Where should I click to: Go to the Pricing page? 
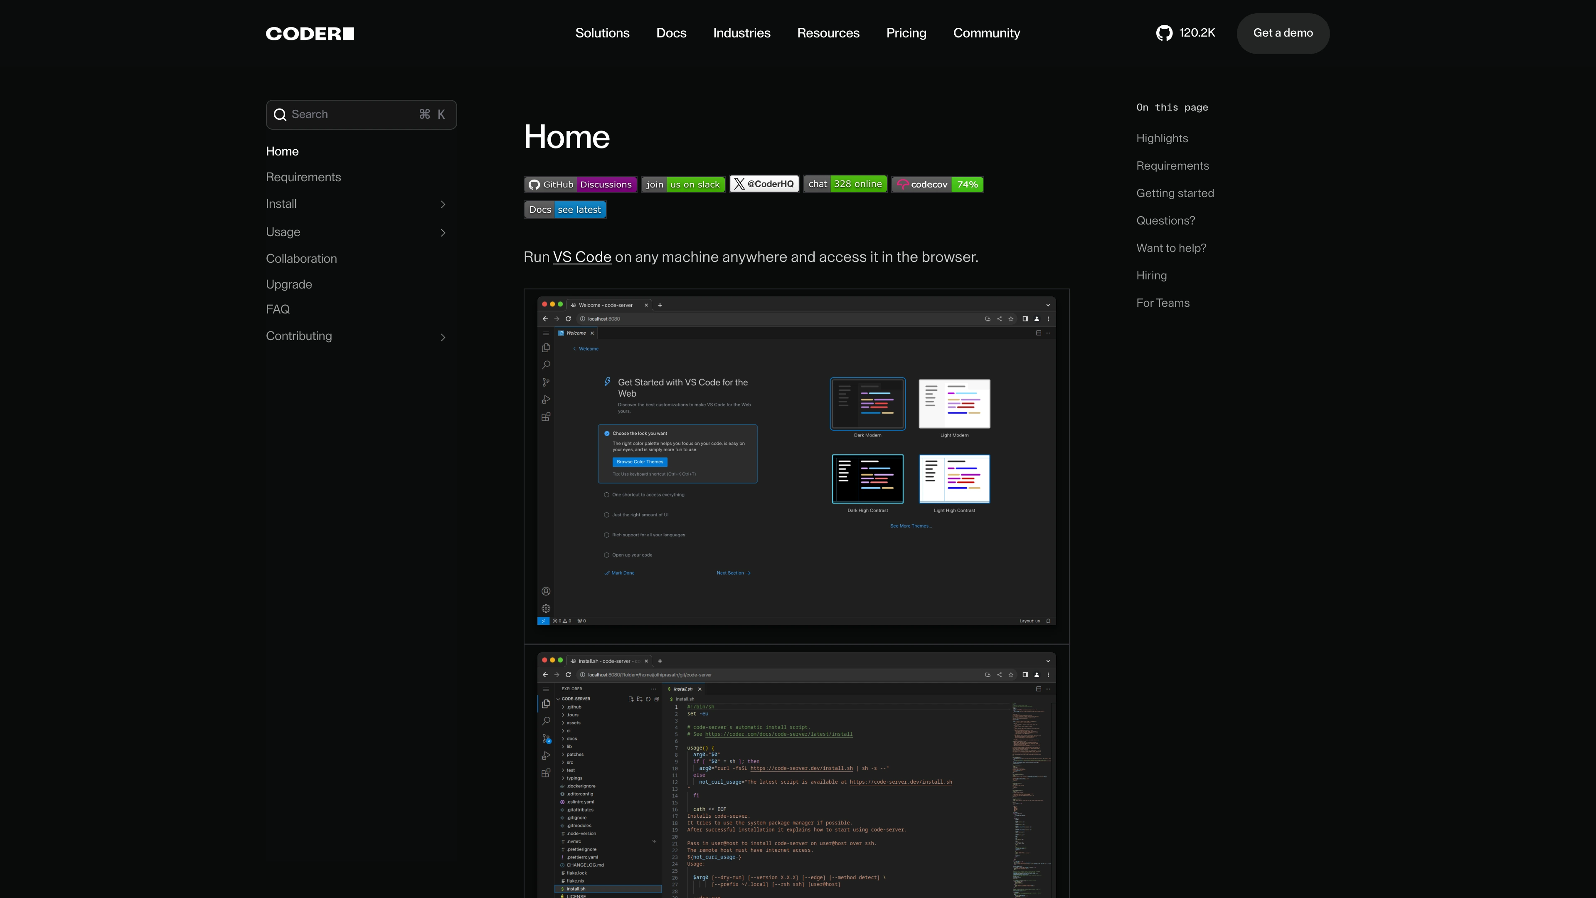click(x=906, y=33)
